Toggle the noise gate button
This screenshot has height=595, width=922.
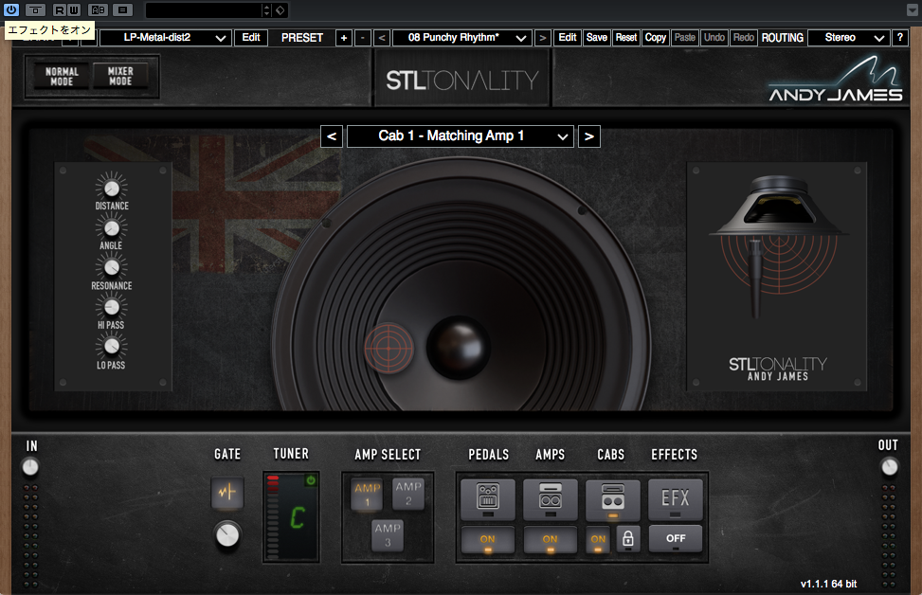pos(227,492)
